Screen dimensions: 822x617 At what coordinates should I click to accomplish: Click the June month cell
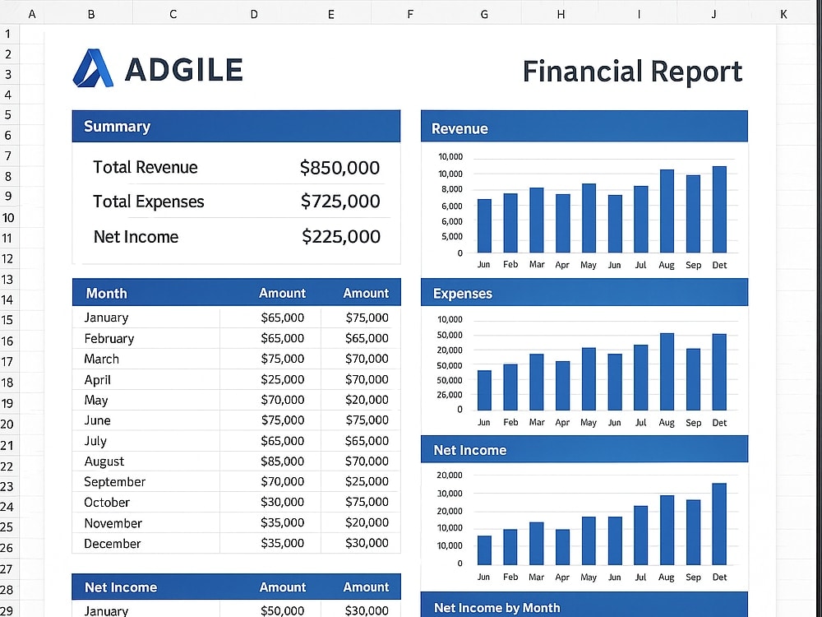coord(98,420)
